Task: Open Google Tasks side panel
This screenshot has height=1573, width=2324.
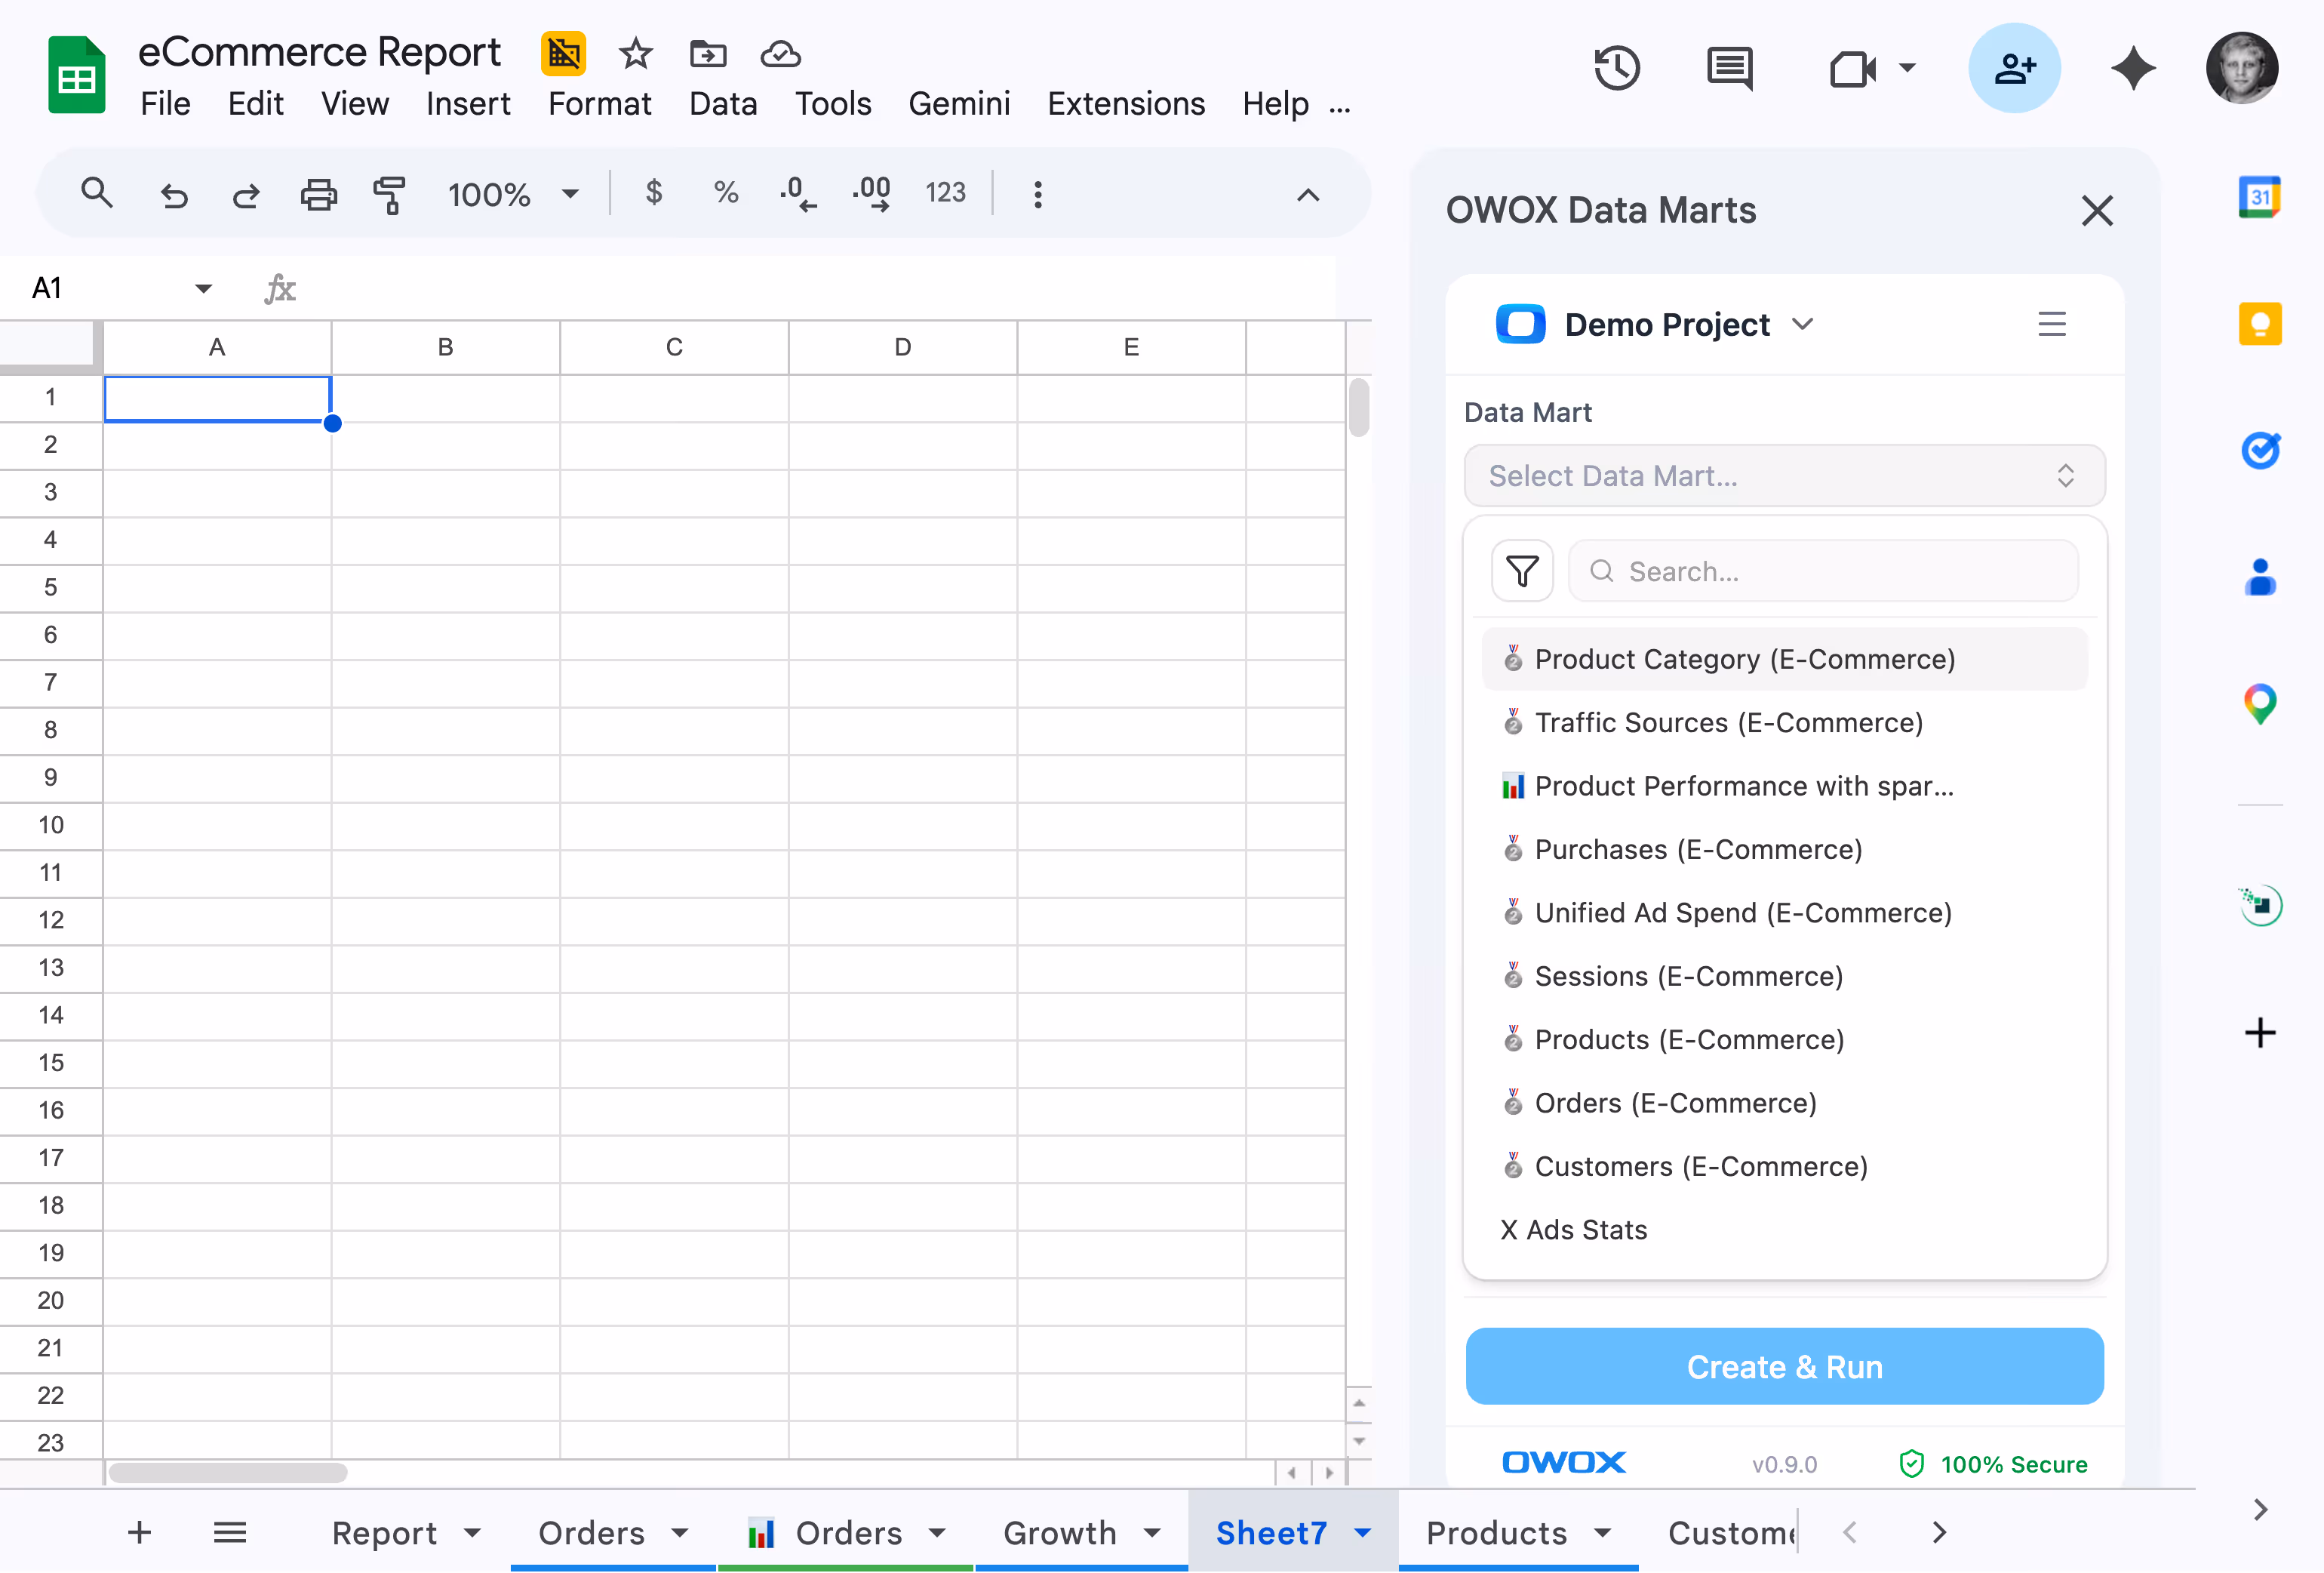Action: pos(2260,451)
